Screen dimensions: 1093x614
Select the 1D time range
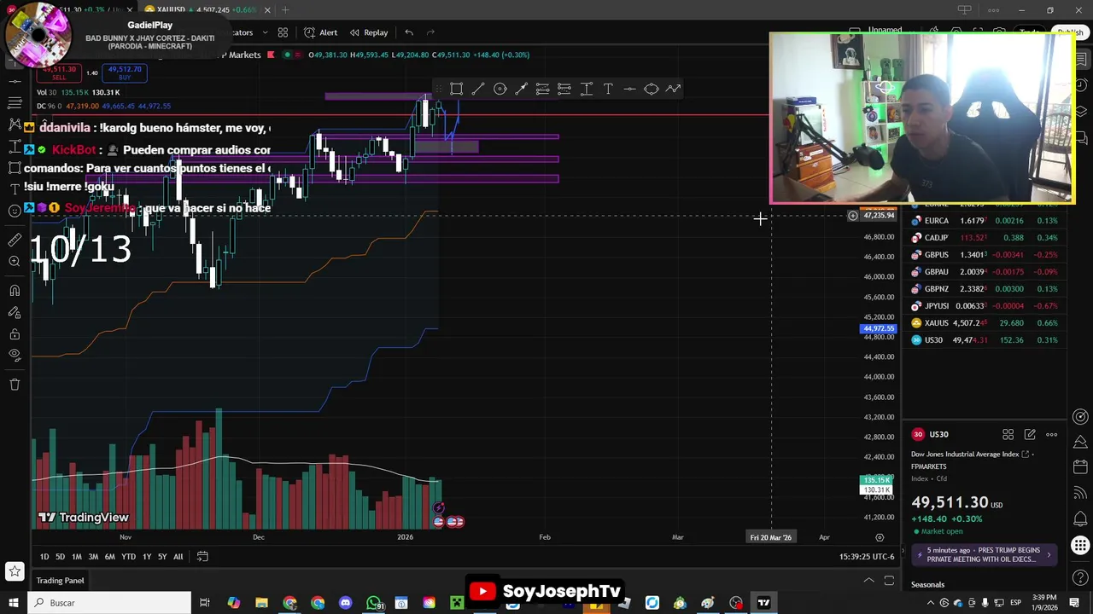click(44, 557)
